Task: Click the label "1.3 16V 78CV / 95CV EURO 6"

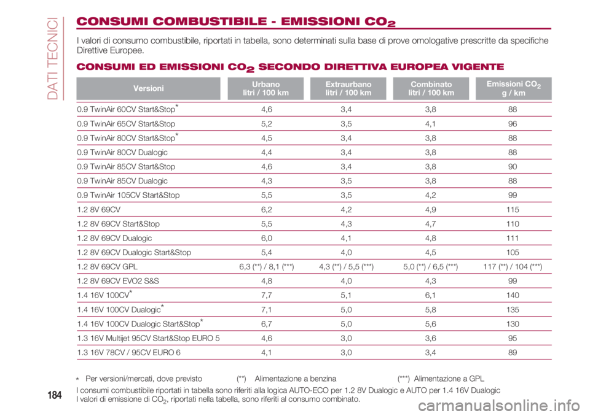Action: pos(128,352)
